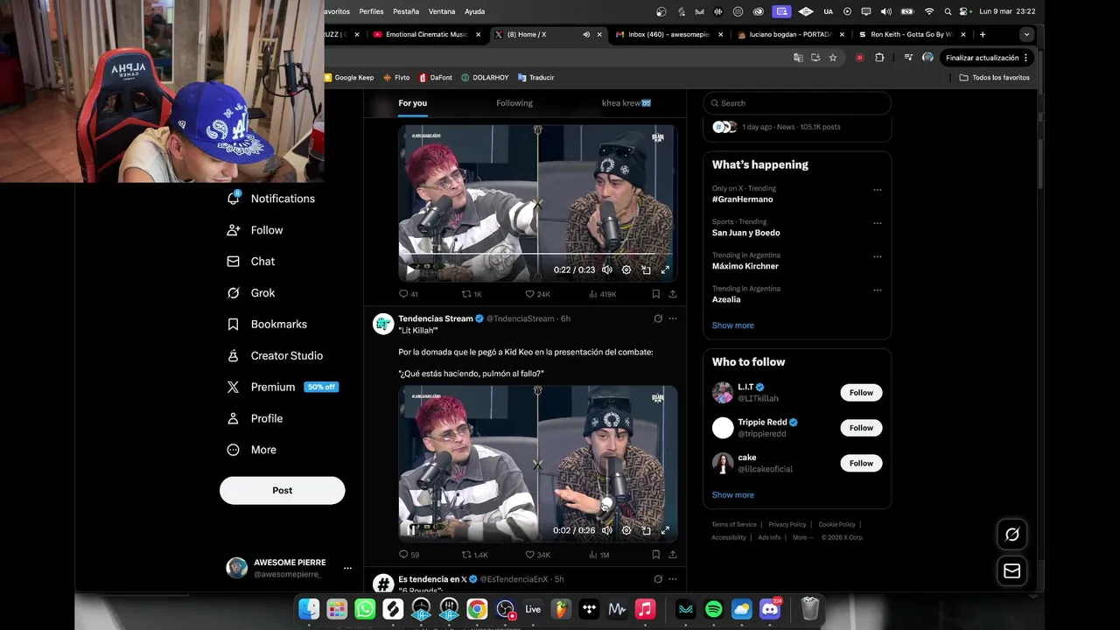Enter fullscreen on the 0:02 / 0:26 video
The width and height of the screenshot is (1120, 630).
(665, 530)
